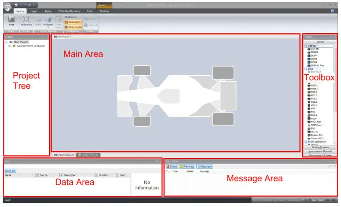341x207 pixels.
Task: Select the DDU8 device icon
Action: [x=309, y=59]
